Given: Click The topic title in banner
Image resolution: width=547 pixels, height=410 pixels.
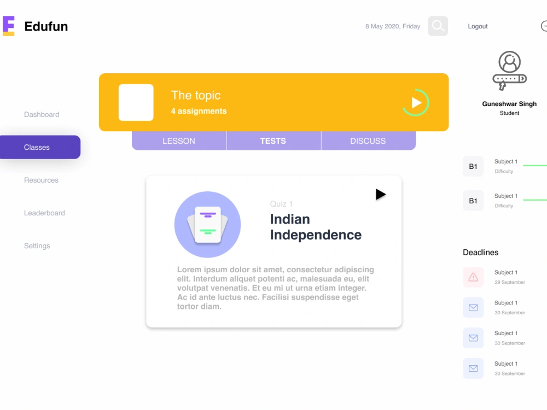Looking at the screenshot, I should (x=196, y=95).
